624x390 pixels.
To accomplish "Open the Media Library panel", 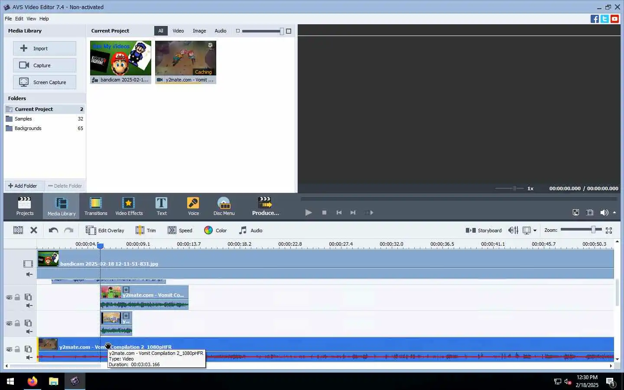I will [x=62, y=206].
